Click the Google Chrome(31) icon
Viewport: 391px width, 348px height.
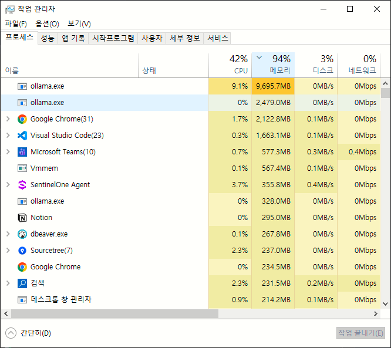tap(22, 119)
